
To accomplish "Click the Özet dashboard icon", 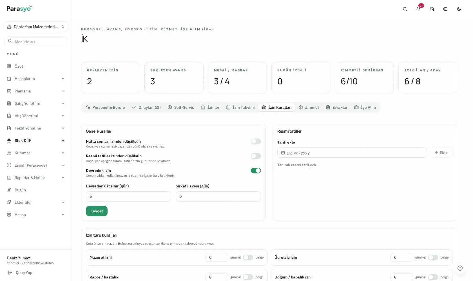I will [9, 66].
